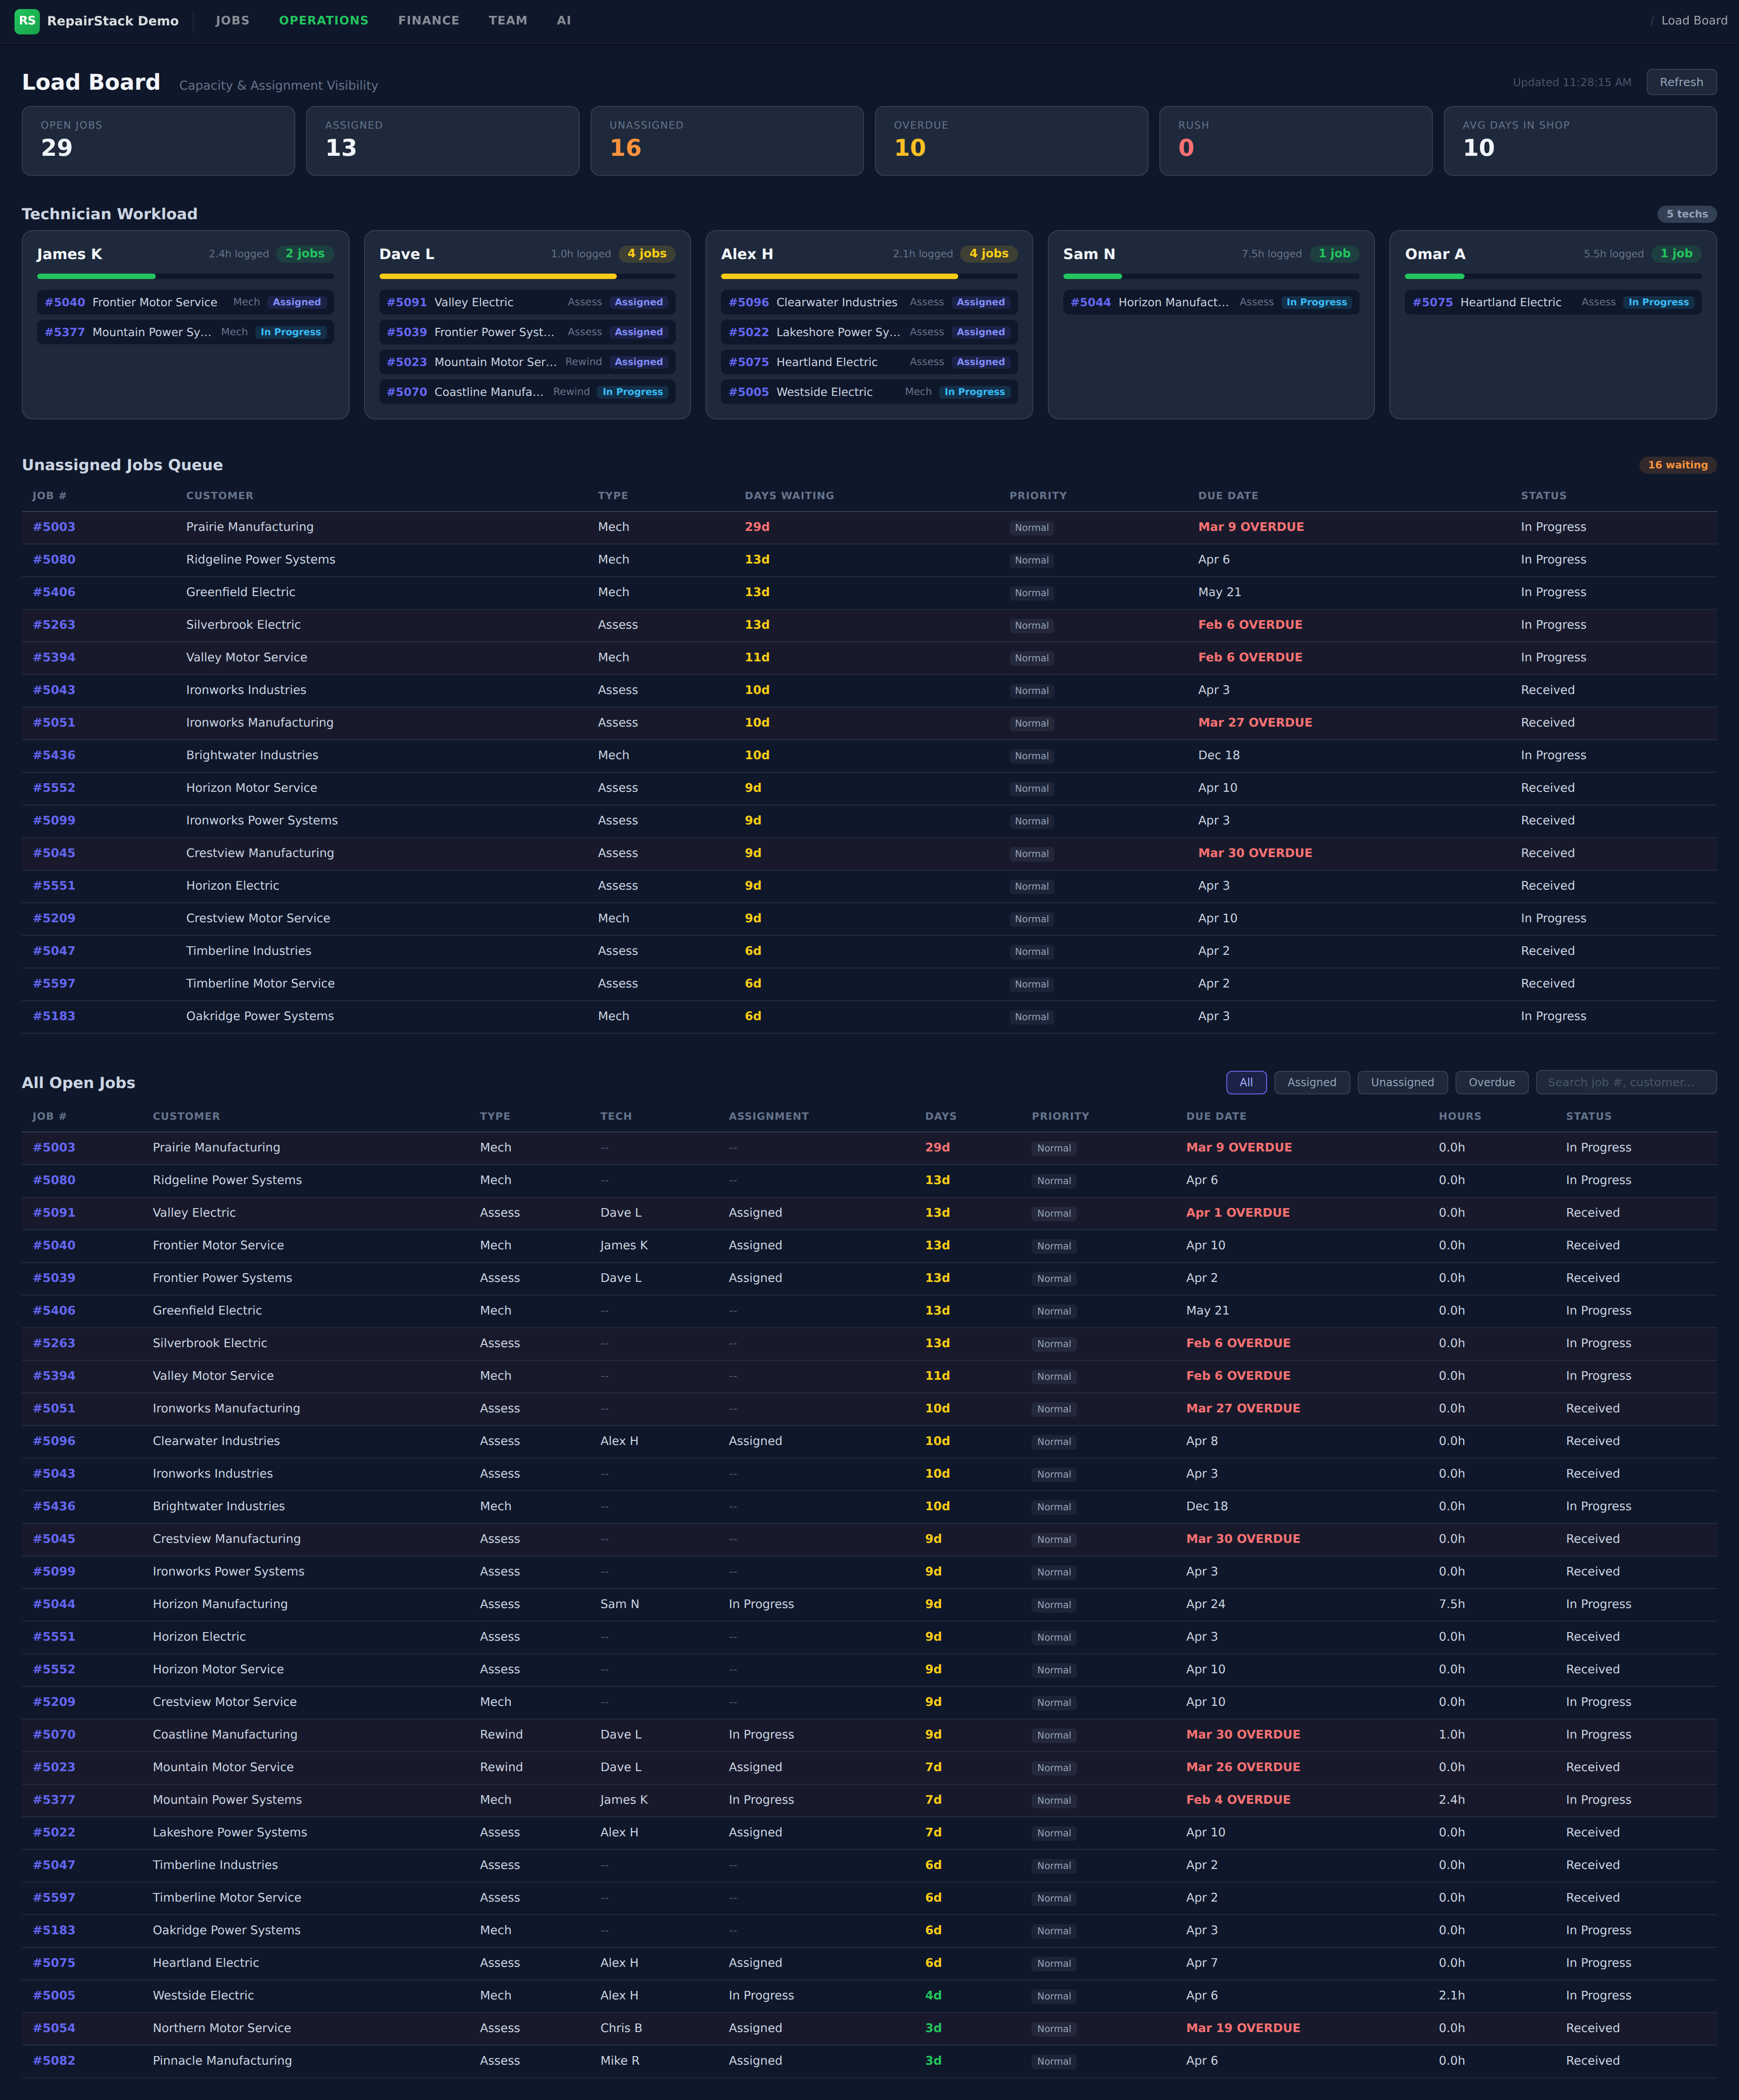The image size is (1739, 2100).
Task: Click the RS RepairStack logo icon
Action: click(x=27, y=21)
